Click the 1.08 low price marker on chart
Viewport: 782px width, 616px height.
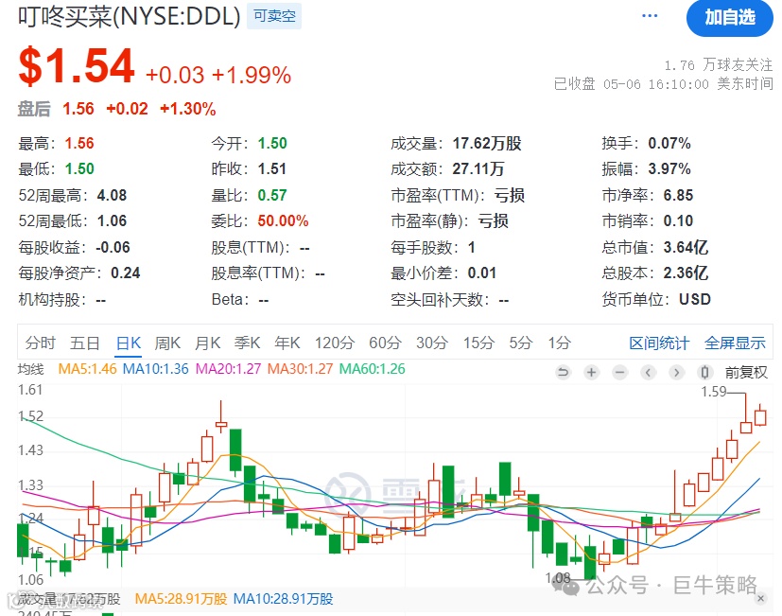[558, 578]
